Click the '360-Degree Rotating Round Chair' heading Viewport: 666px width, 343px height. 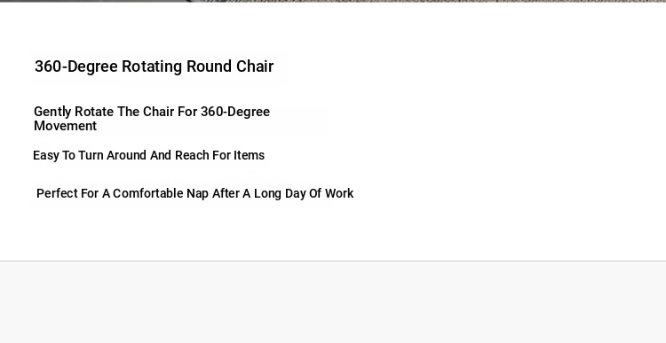pyautogui.click(x=155, y=66)
